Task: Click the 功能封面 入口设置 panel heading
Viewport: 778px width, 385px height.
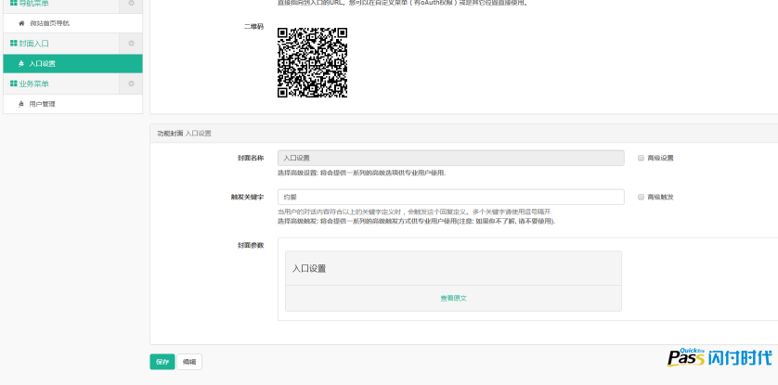Action: [x=184, y=134]
